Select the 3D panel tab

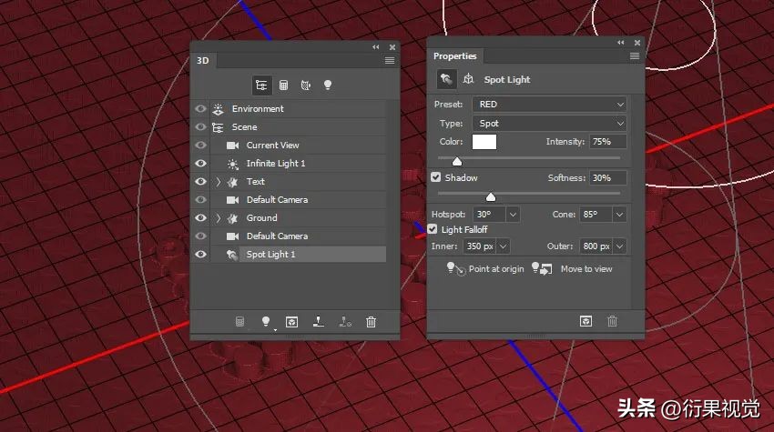[x=203, y=61]
